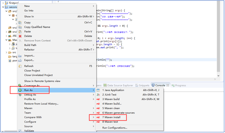Open the Show In submenu

click(x=57, y=17)
